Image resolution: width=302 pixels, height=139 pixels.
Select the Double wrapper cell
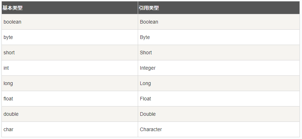coord(219,114)
